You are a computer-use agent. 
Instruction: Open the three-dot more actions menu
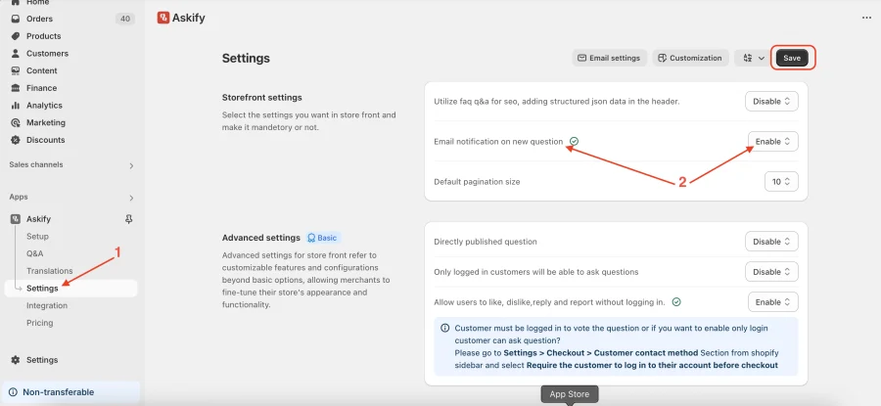click(x=866, y=18)
